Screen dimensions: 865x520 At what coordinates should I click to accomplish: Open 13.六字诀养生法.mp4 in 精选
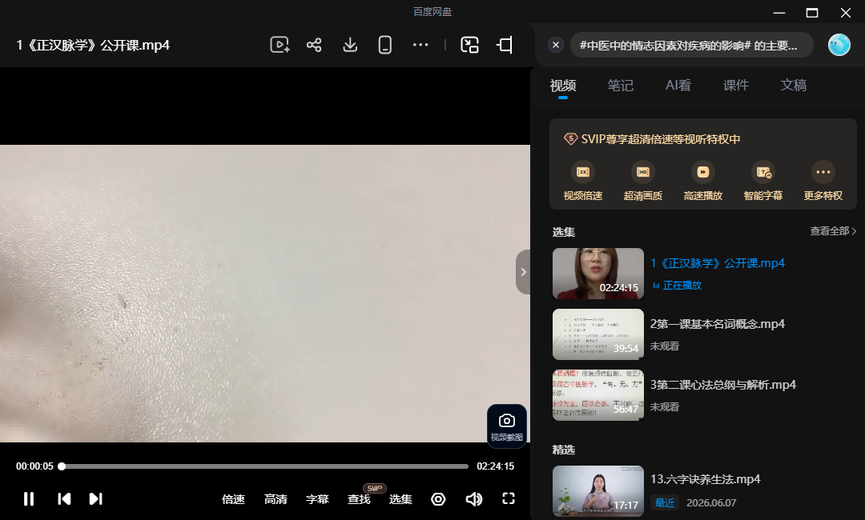tap(705, 479)
